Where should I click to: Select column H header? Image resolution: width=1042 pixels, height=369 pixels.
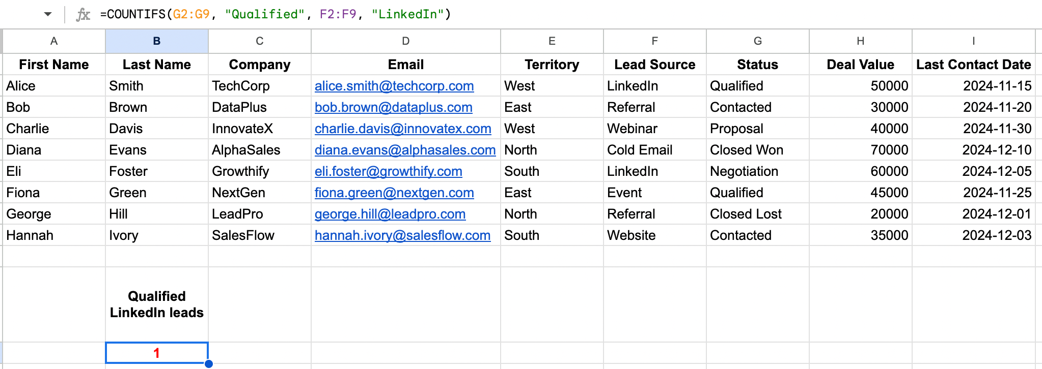coord(860,41)
